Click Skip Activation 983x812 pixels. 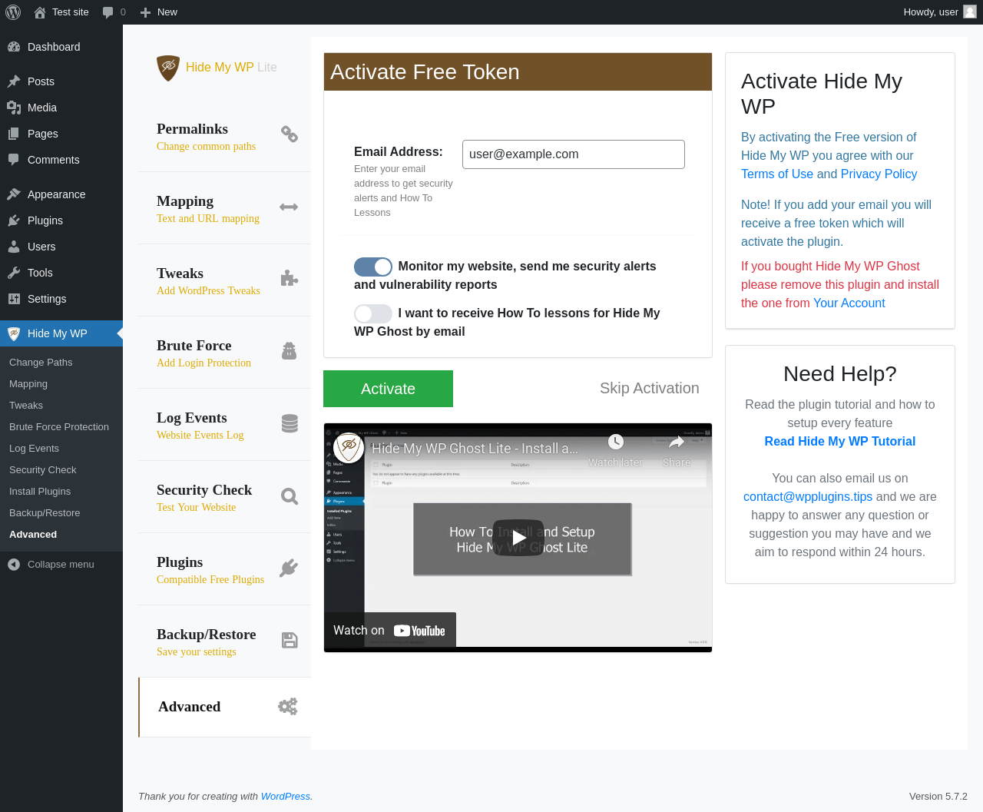click(x=650, y=389)
